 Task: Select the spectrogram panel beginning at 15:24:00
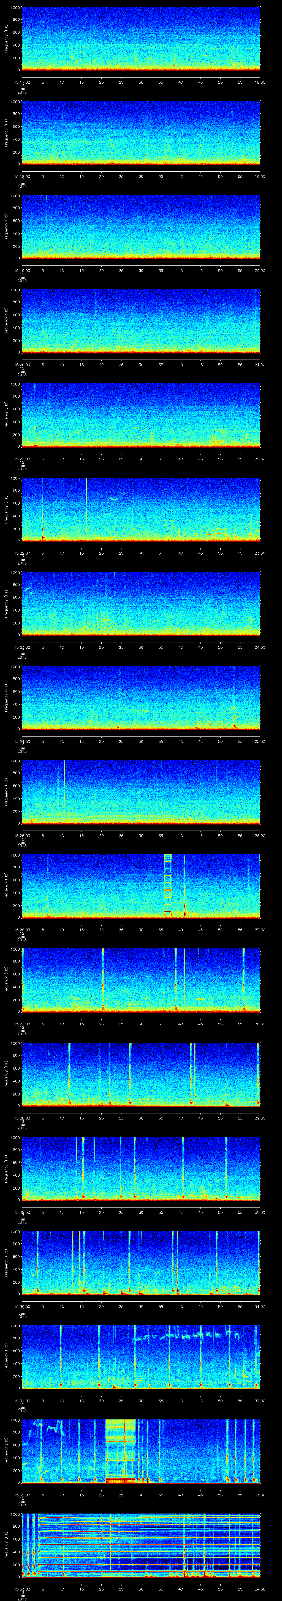pos(141,697)
